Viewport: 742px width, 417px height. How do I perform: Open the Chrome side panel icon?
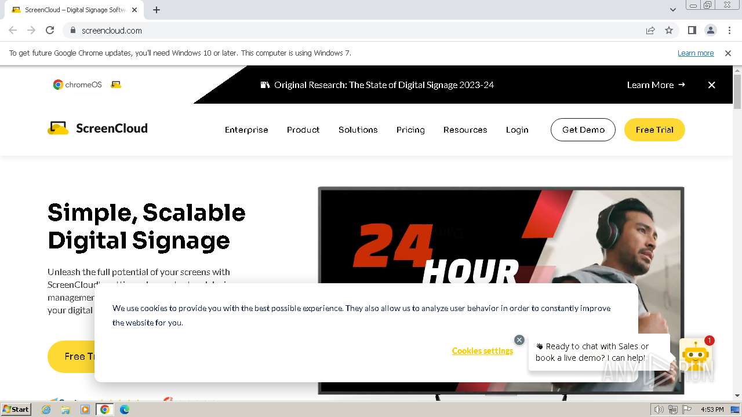tap(692, 30)
